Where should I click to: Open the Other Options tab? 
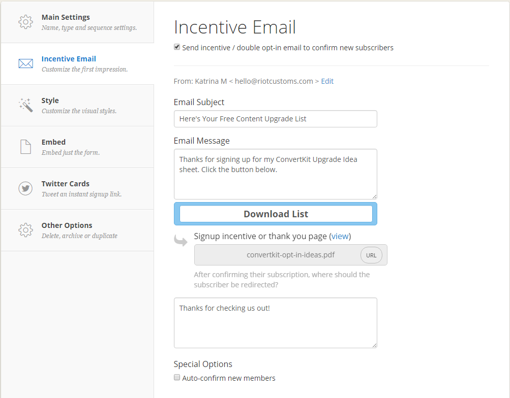[x=77, y=230]
